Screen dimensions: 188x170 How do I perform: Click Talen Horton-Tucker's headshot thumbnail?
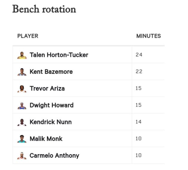[x=22, y=55]
